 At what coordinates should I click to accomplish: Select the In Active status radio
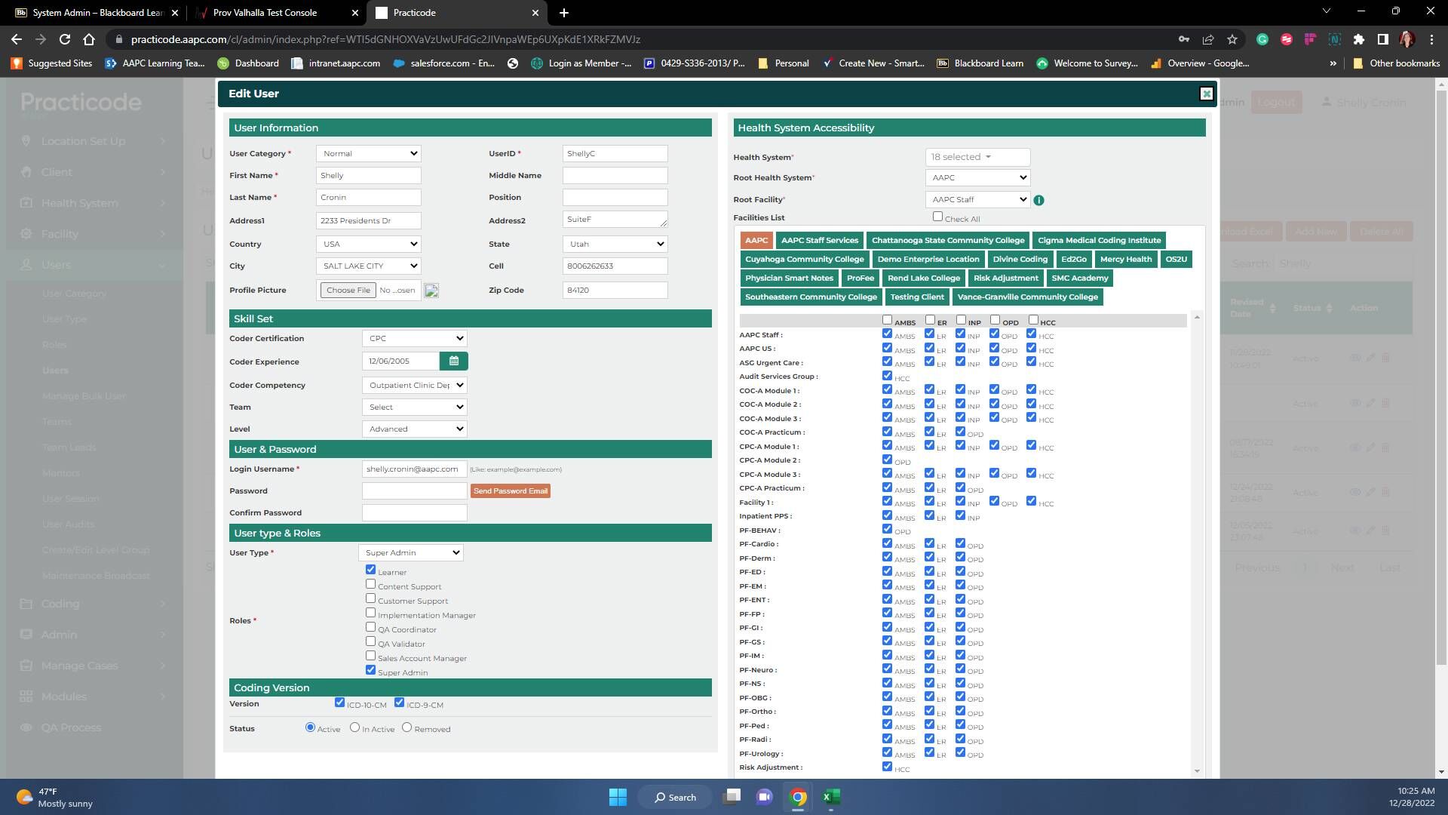[x=354, y=727]
